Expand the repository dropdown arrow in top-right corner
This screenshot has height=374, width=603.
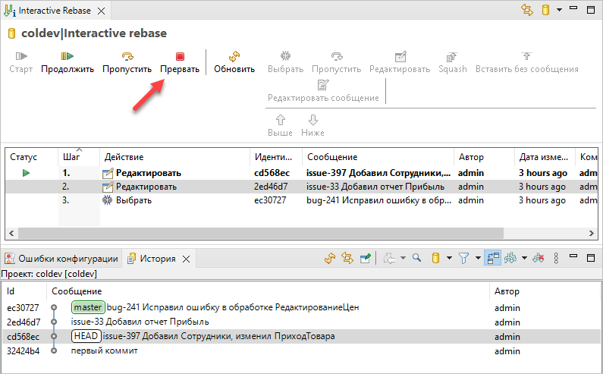559,11
